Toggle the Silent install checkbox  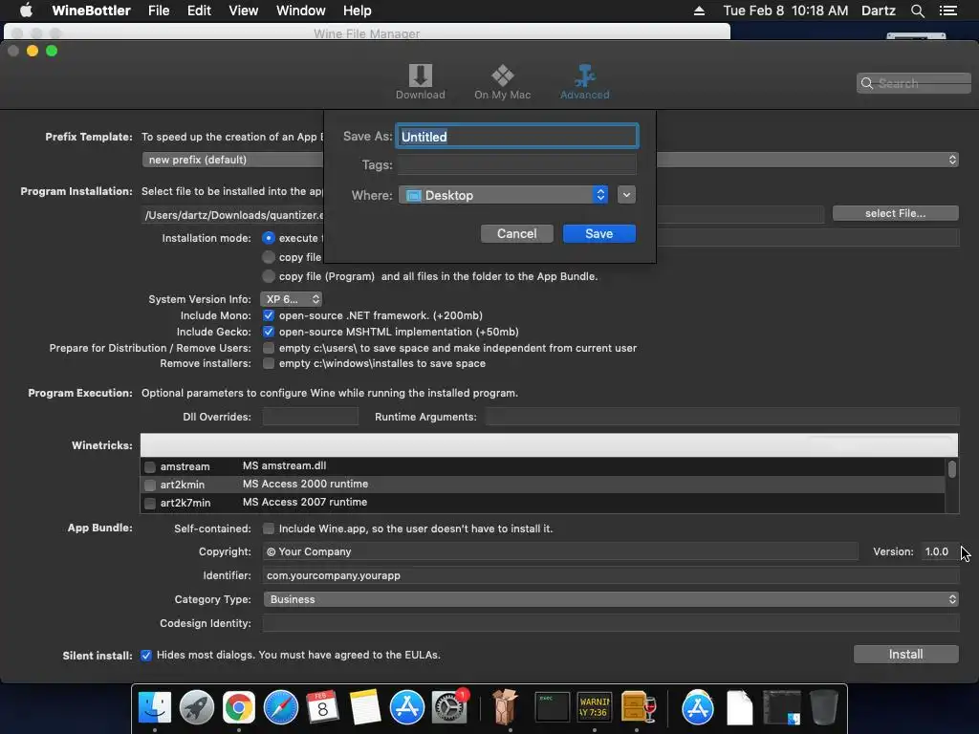coord(146,656)
